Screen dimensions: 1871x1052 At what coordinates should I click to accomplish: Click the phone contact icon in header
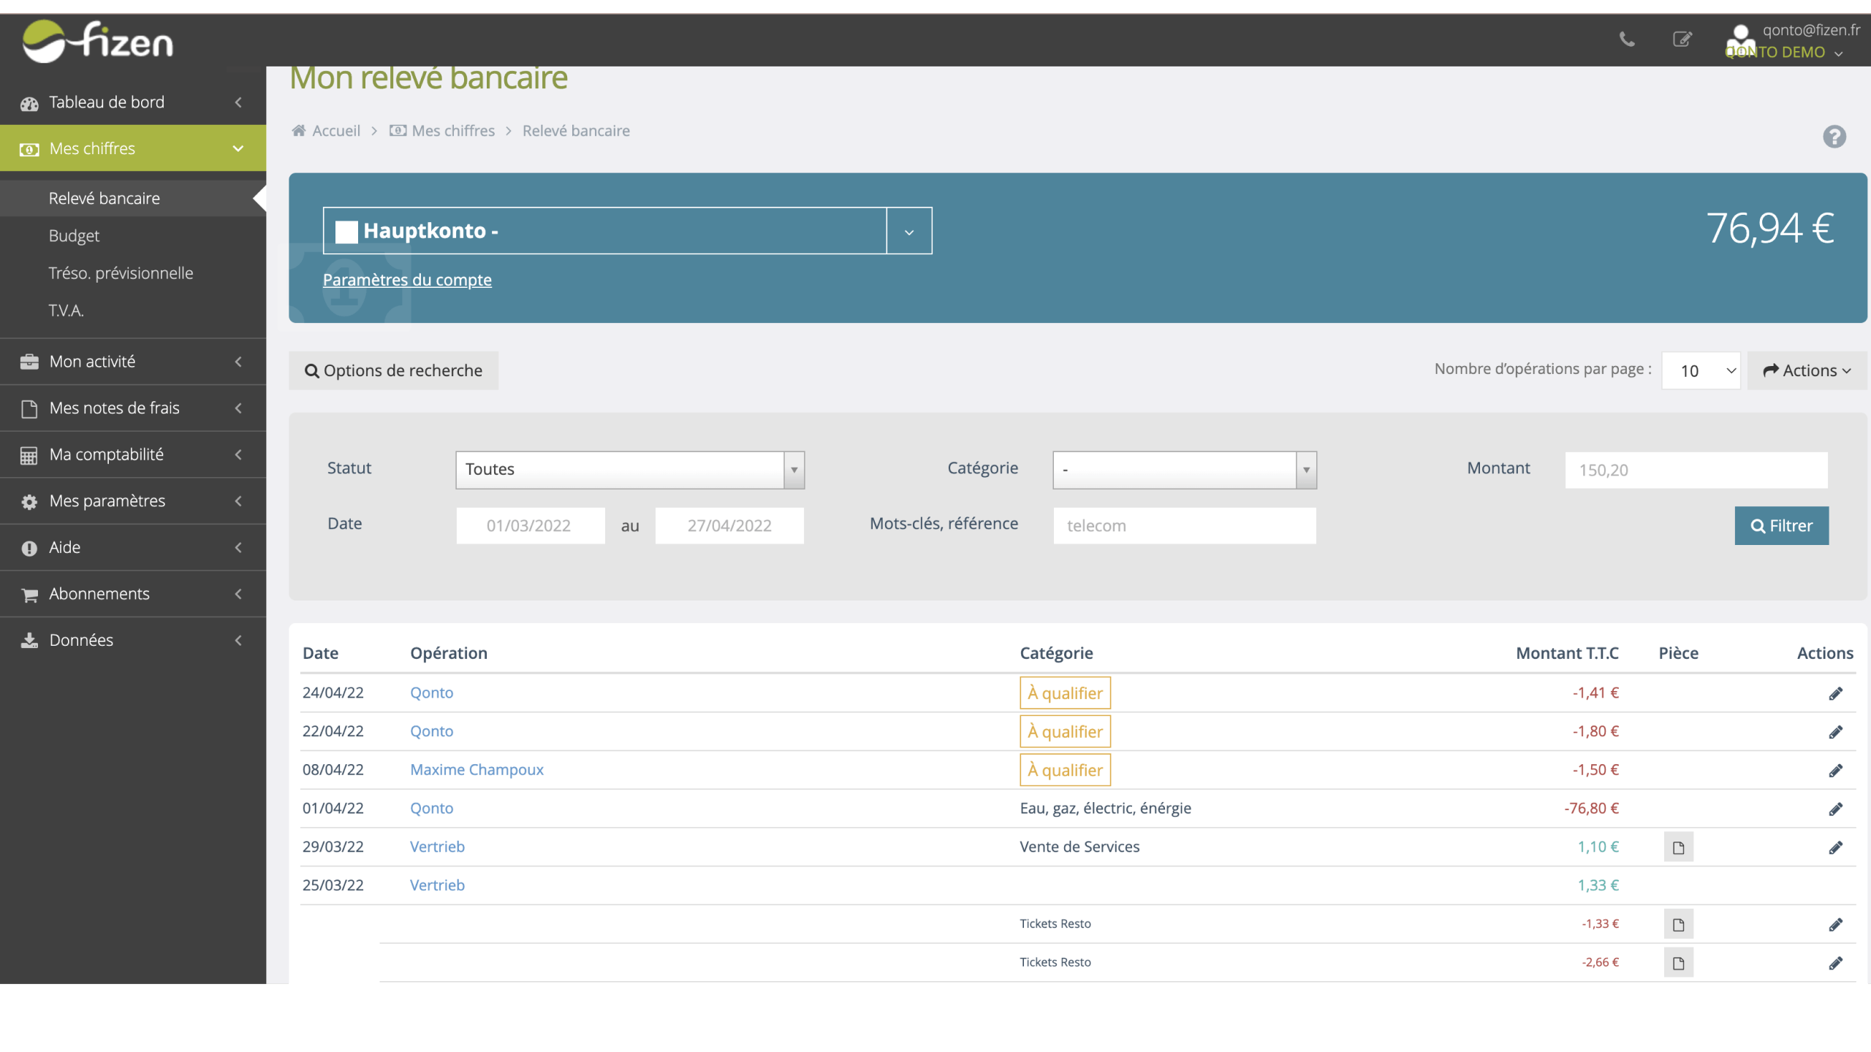pyautogui.click(x=1627, y=39)
